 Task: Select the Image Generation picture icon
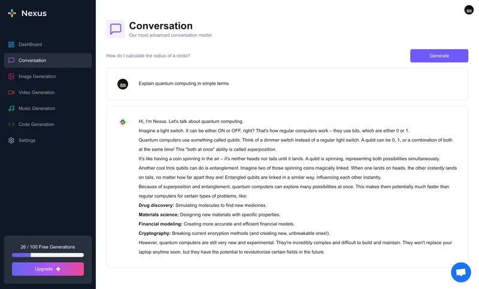[x=11, y=77]
